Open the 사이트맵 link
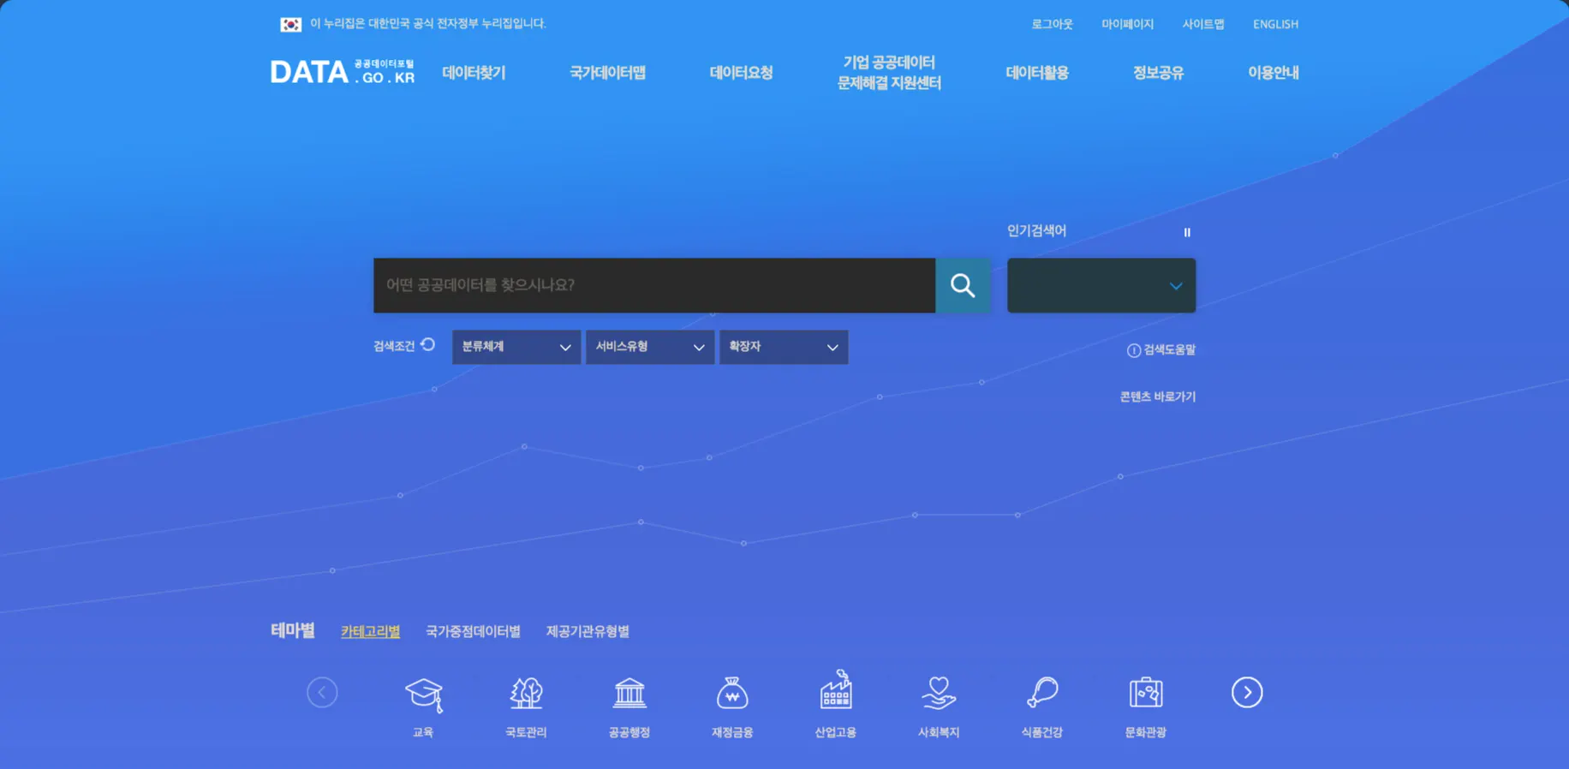Viewport: 1569px width, 769px height. (x=1203, y=24)
